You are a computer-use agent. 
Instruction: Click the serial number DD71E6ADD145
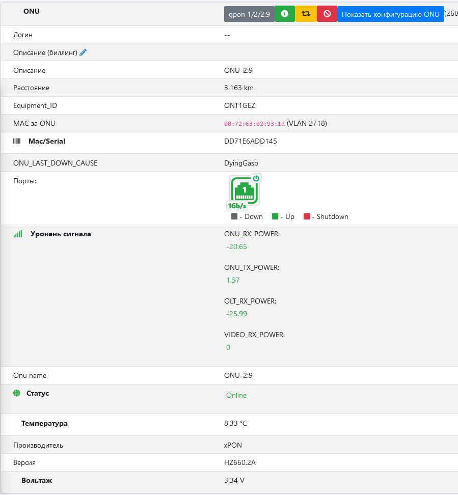tap(251, 141)
